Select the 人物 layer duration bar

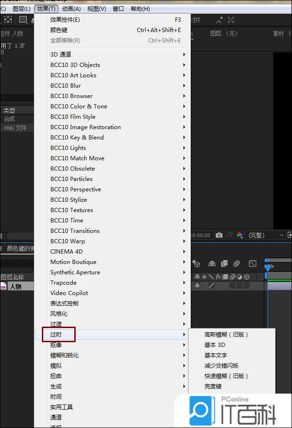coord(280,286)
